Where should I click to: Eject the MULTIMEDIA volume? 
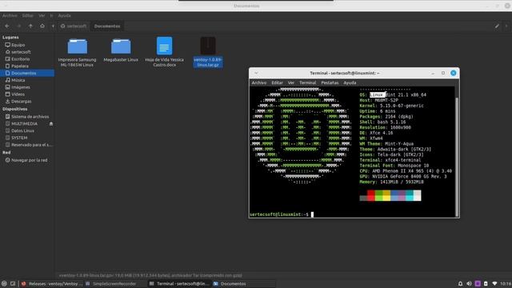[x=51, y=124]
